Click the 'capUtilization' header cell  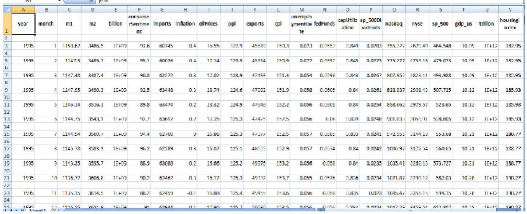click(348, 24)
